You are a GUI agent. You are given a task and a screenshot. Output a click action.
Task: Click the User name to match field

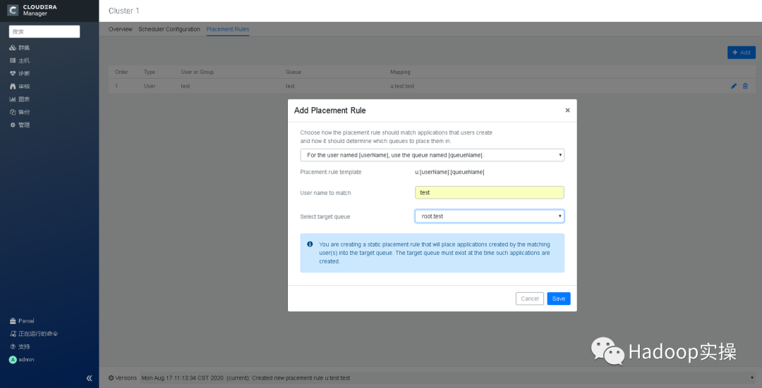[x=490, y=192]
